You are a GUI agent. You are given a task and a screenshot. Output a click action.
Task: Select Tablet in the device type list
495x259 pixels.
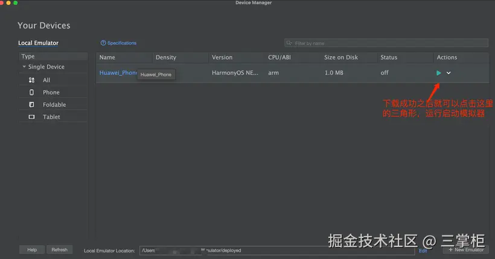tap(51, 117)
